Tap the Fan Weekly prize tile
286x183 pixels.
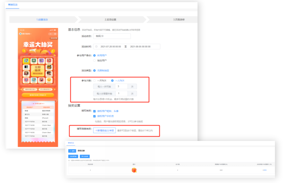41,80
